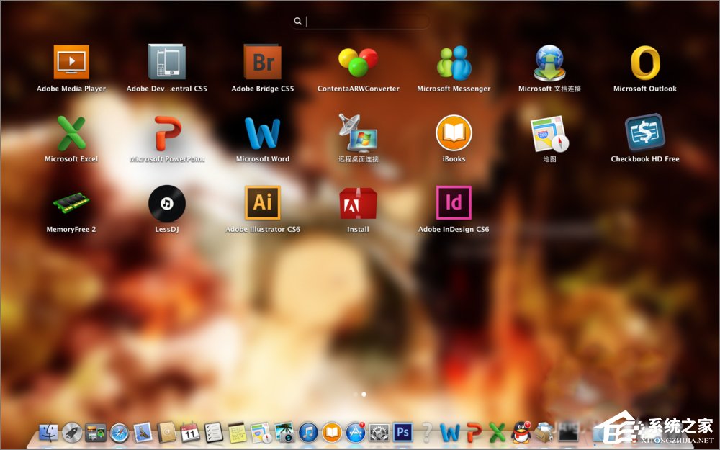Viewport: 720px width, 450px height.
Task: Click the cardboard box installer icon in Dock
Action: point(544,433)
